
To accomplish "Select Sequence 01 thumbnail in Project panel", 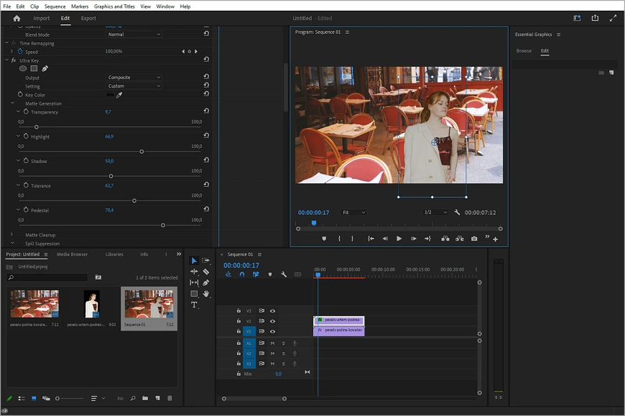I will (x=149, y=304).
